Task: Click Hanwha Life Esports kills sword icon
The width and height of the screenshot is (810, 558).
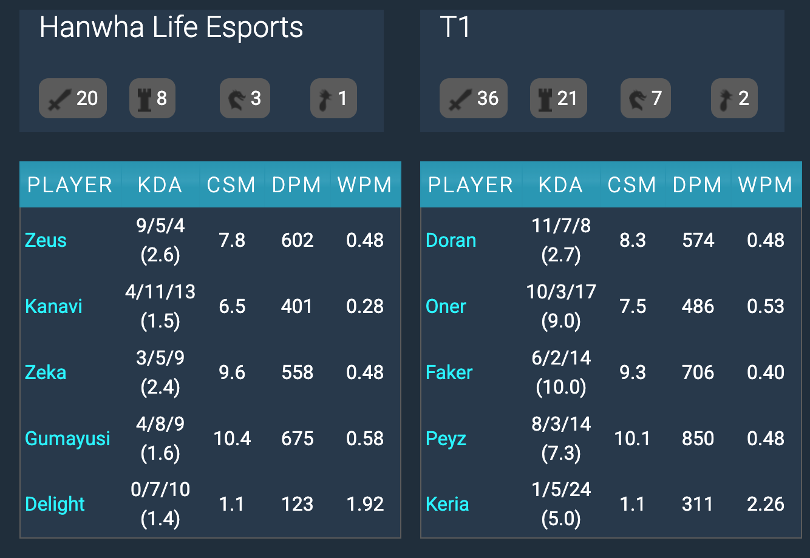Action: [60, 98]
